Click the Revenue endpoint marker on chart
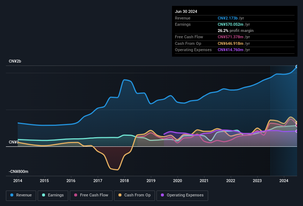The width and height of the screenshot is (303, 206). [x=297, y=67]
